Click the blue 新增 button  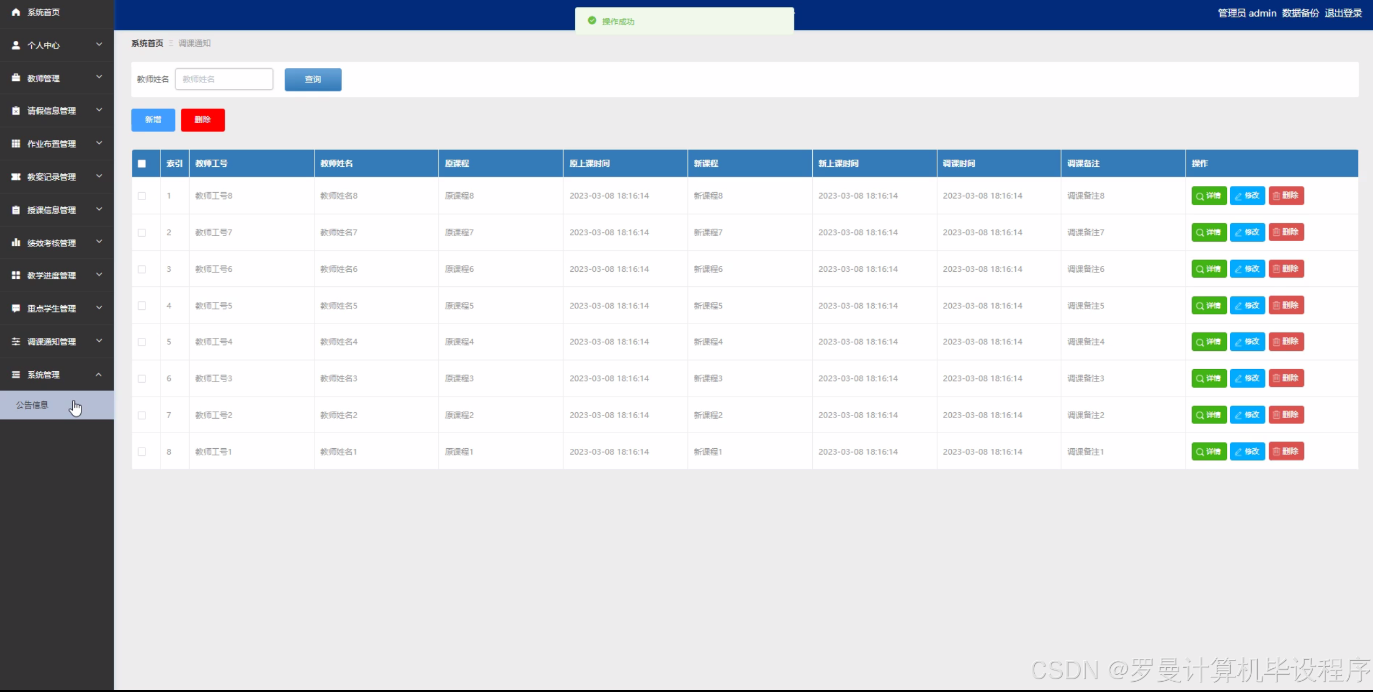tap(153, 119)
